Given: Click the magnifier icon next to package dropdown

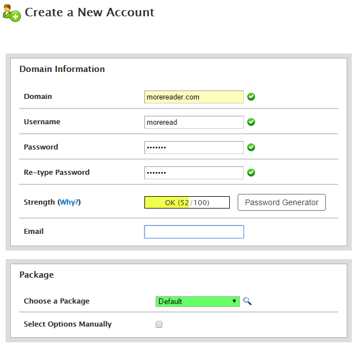Looking at the screenshot, I should pos(247,301).
